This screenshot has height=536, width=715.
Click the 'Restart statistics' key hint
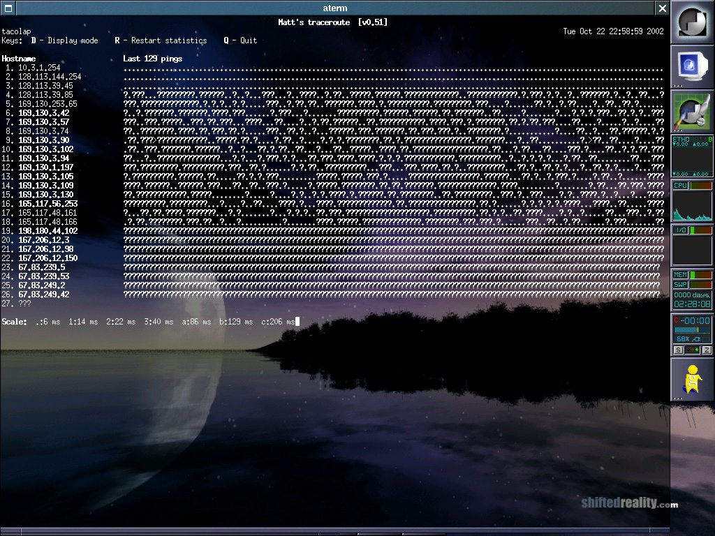coord(161,40)
